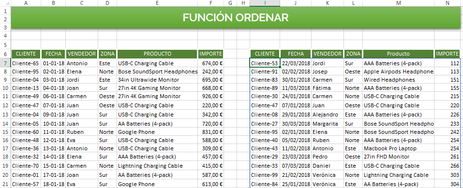Select vendor cell Margarita
This screenshot has height=188, width=463.
pyautogui.click(x=328, y=124)
